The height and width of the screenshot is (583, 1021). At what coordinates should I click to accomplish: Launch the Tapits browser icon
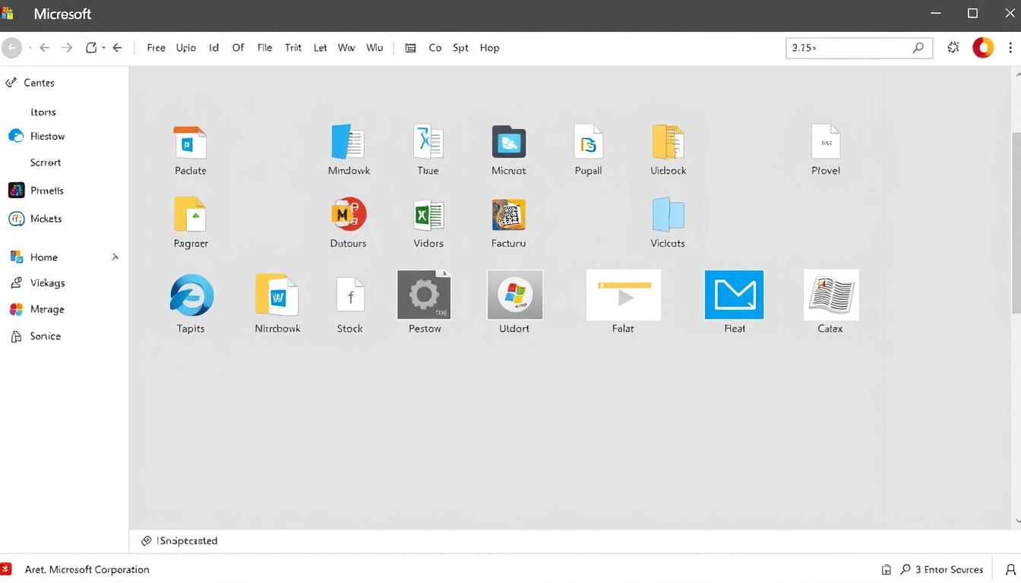(191, 295)
